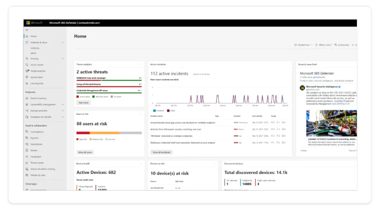Image resolution: width=380 pixels, height=210 pixels.
Task: Go to Threat tracker in sidebar
Action: tap(37, 163)
